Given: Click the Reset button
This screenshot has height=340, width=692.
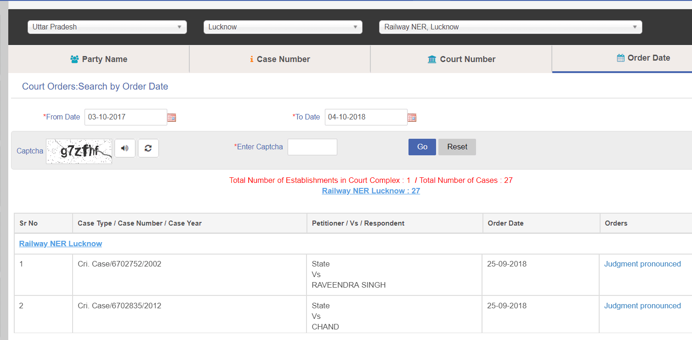Looking at the screenshot, I should (x=457, y=147).
